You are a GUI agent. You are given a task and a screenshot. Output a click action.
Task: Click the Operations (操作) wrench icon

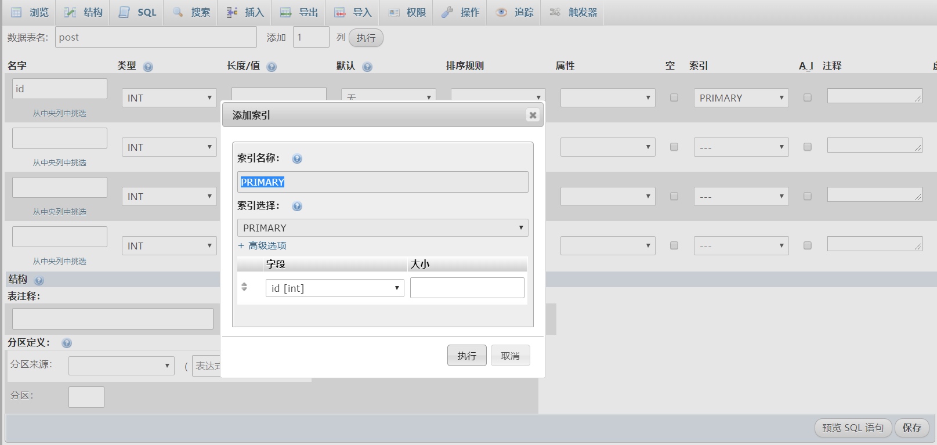coord(447,12)
